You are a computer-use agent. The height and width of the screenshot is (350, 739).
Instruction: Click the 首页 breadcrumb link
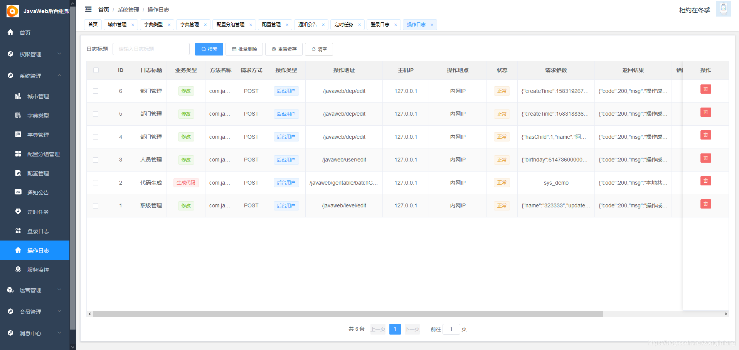tap(104, 10)
